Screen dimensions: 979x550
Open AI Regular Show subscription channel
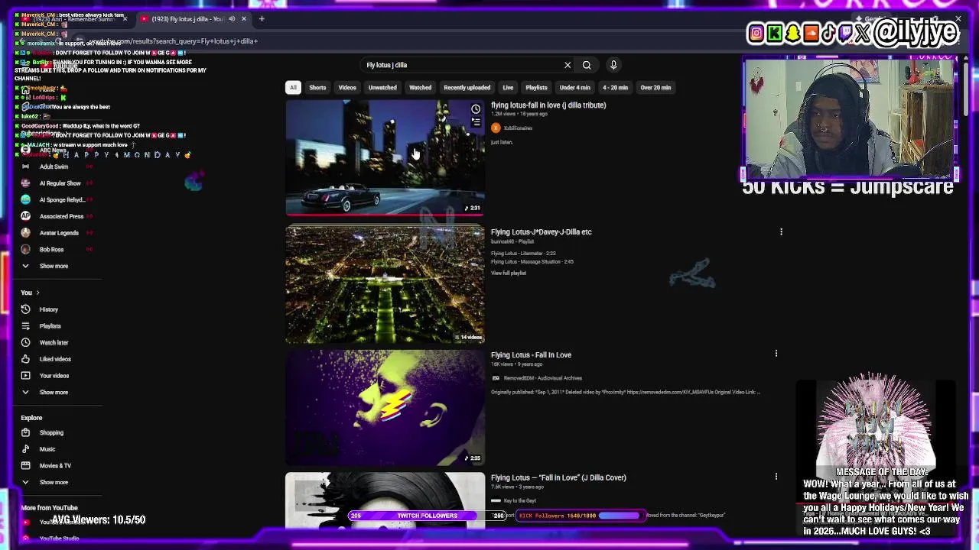(60, 183)
